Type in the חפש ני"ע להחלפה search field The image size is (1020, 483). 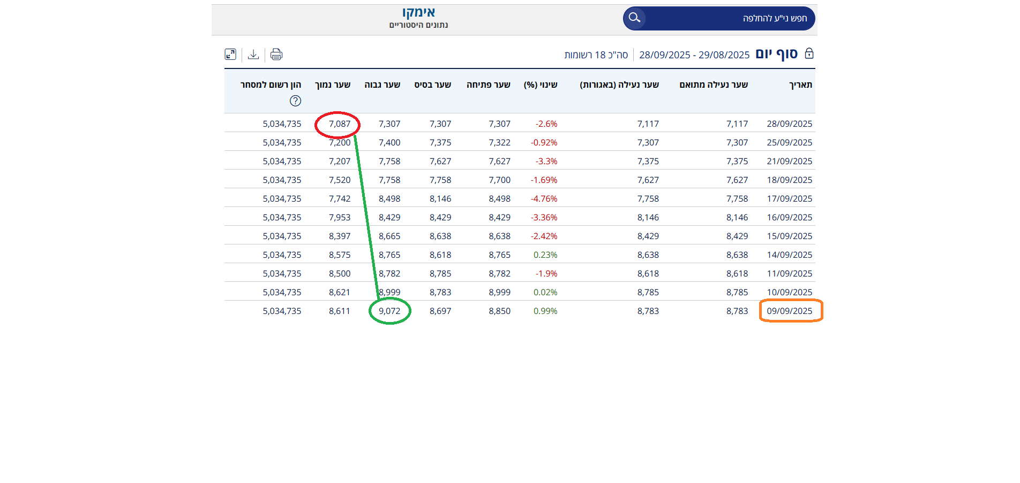(729, 18)
